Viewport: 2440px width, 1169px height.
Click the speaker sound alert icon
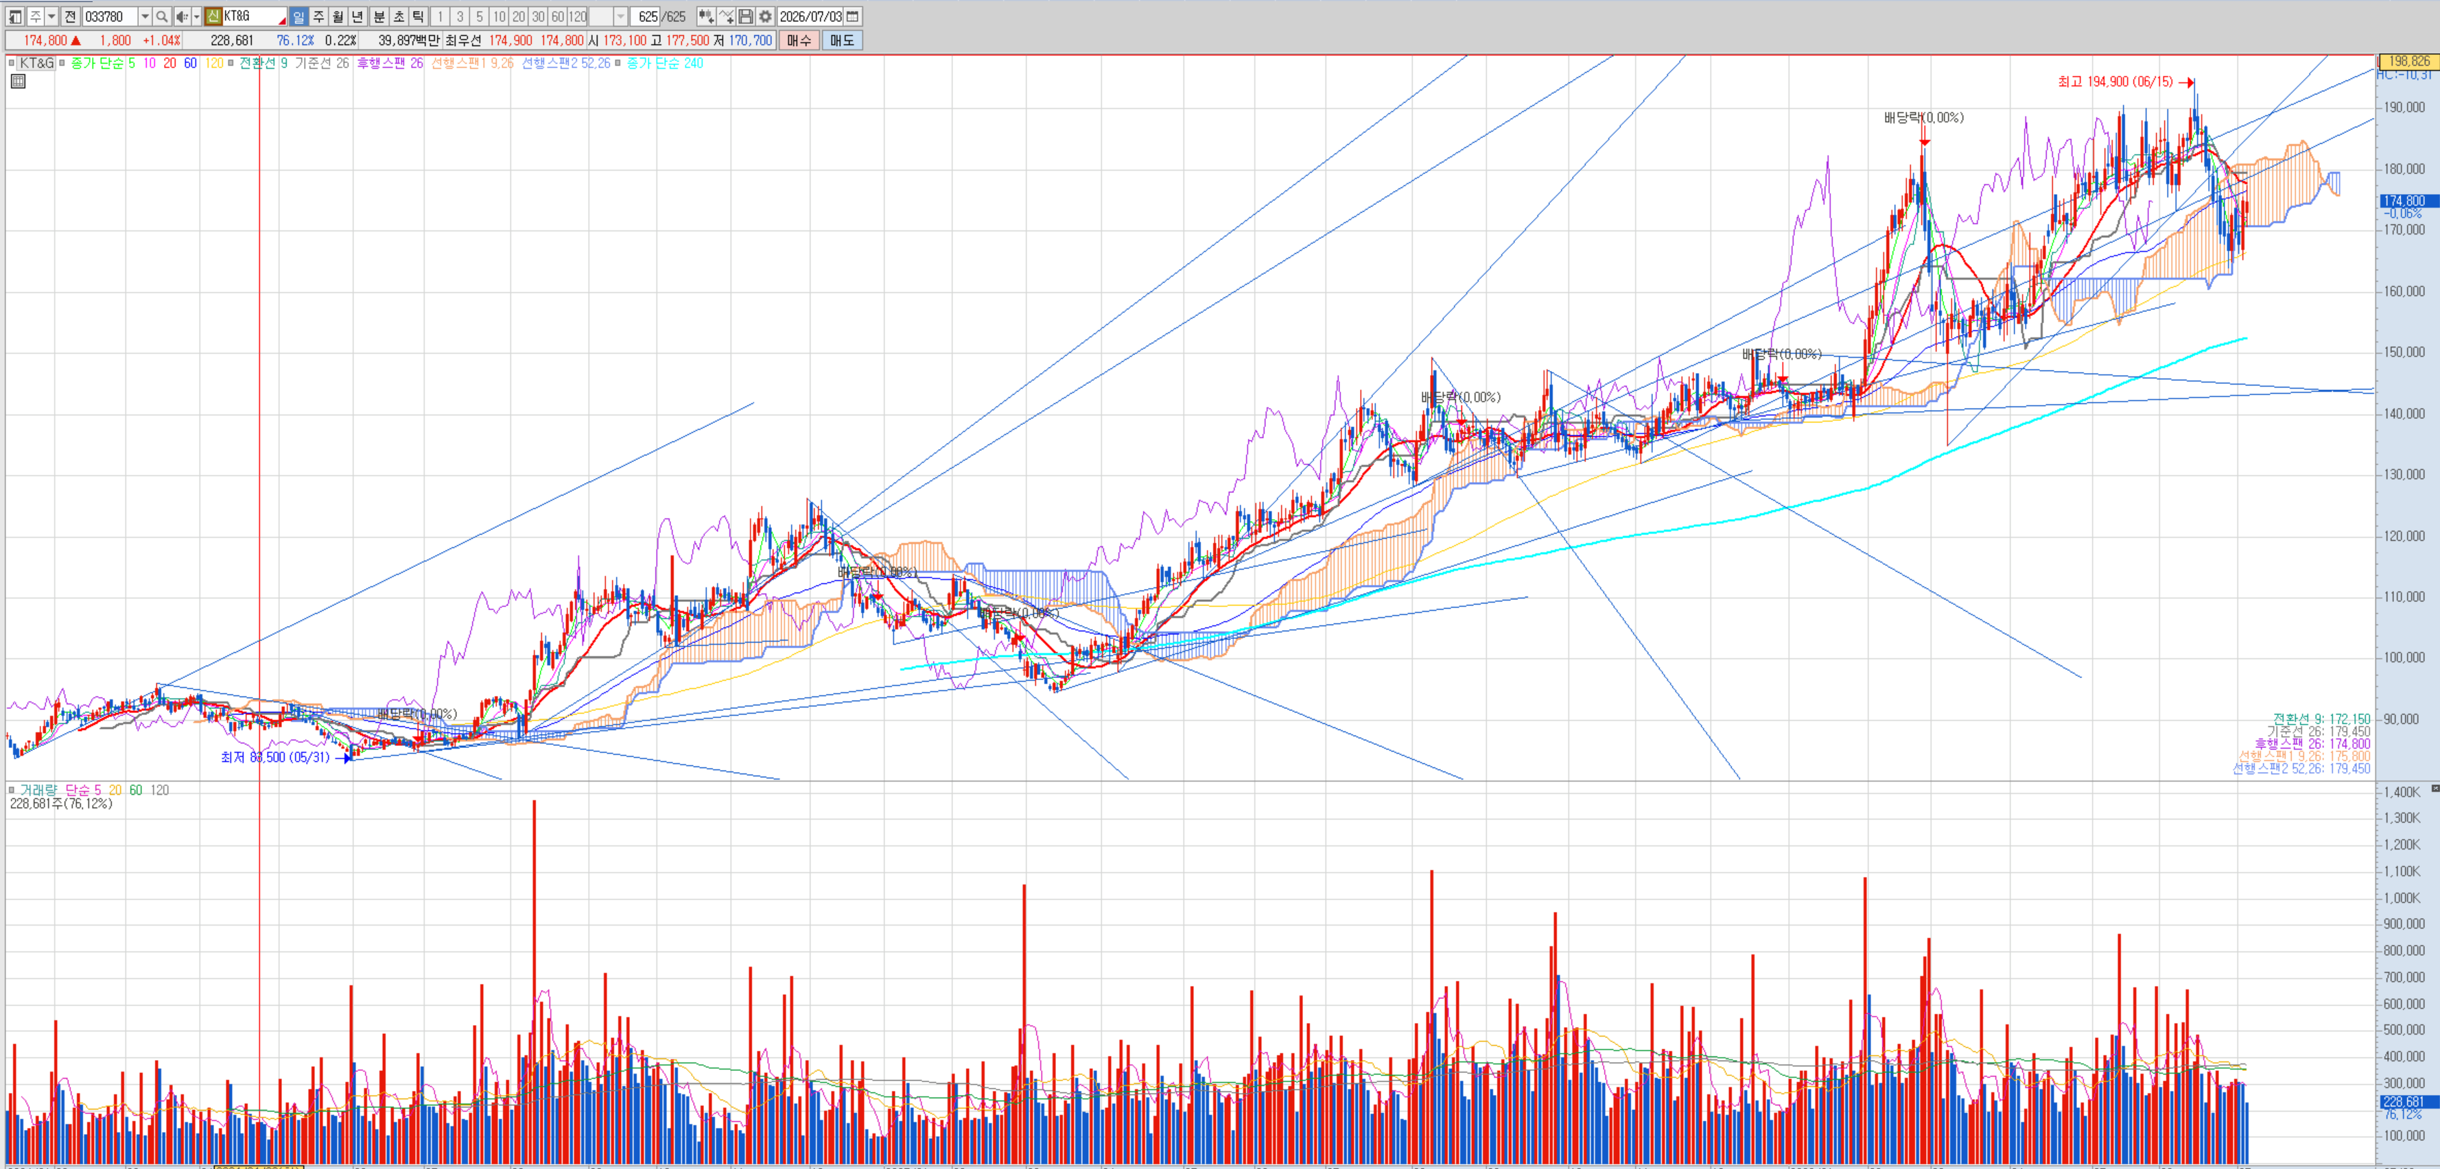click(182, 16)
